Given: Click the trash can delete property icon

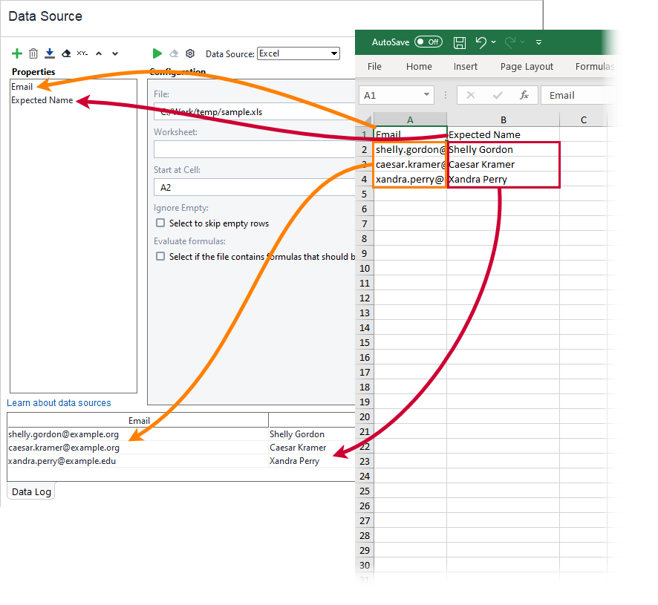Looking at the screenshot, I should tap(33, 53).
